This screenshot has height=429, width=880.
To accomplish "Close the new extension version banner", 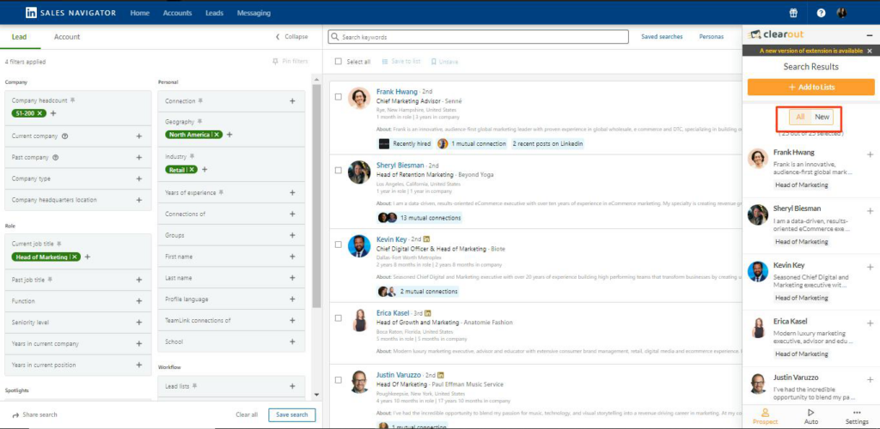I will [x=870, y=51].
